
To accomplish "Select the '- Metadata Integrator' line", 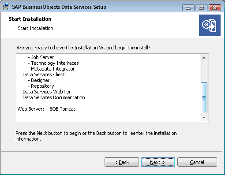I will (x=51, y=69).
